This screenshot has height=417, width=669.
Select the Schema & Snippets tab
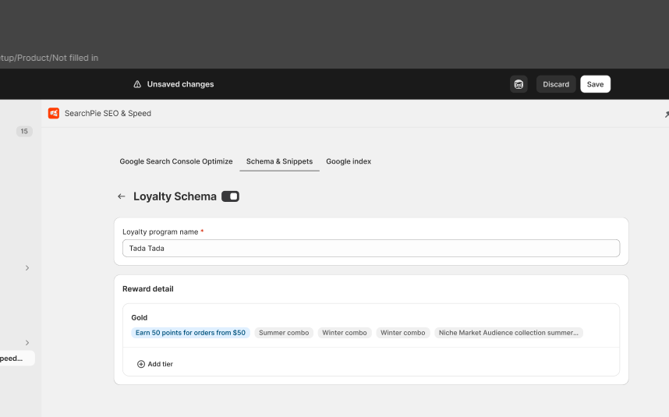pos(279,161)
